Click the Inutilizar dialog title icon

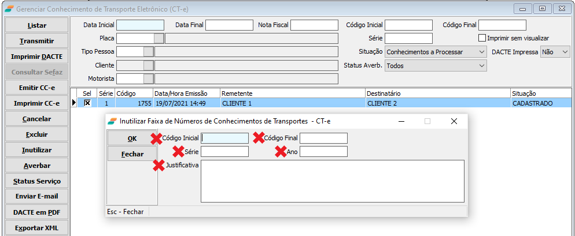112,121
